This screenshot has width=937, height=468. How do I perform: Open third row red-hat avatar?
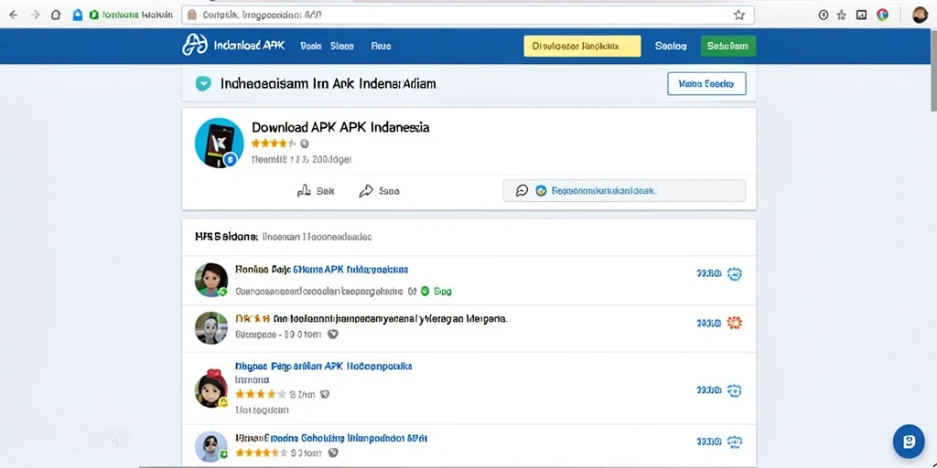tap(211, 388)
